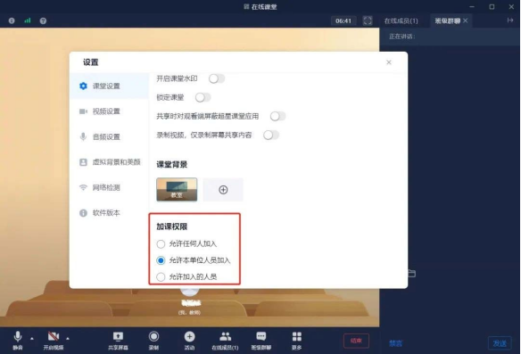Close the settings dialog
This screenshot has width=521, height=354.
[389, 62]
